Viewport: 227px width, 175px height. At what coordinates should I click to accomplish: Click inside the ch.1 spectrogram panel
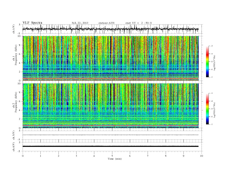tap(110, 58)
